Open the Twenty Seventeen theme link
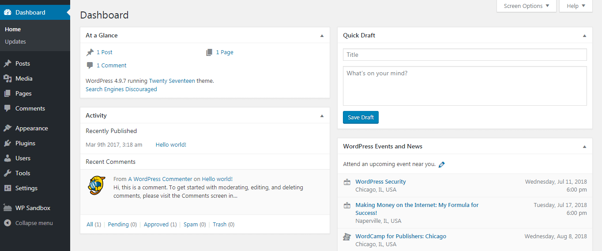Image resolution: width=602 pixels, height=251 pixels. pos(172,81)
